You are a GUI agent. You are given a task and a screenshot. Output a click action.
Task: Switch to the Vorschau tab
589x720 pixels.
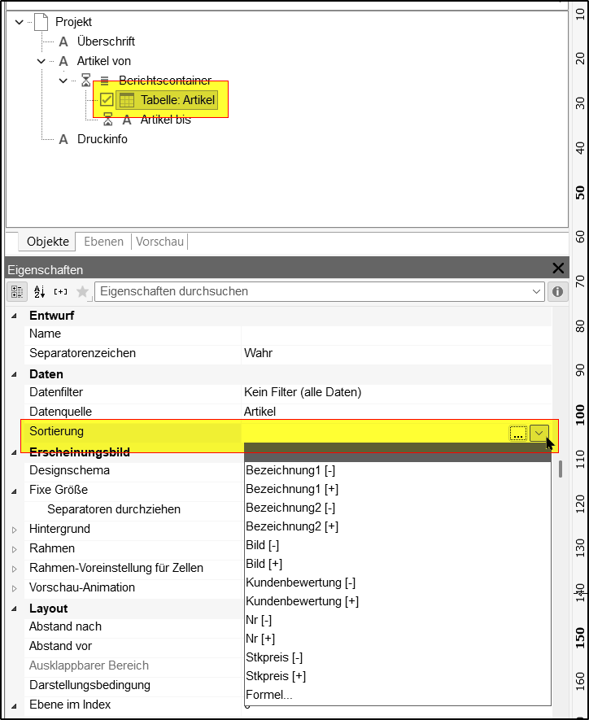(x=159, y=242)
